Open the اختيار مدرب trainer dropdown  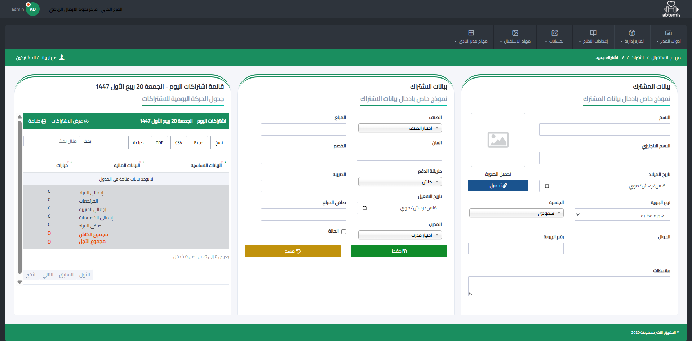tap(400, 235)
